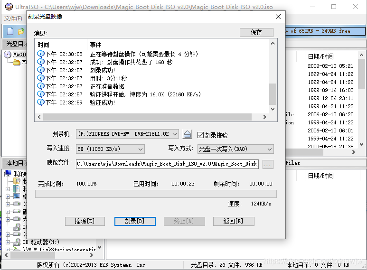The height and width of the screenshot is (270, 367).
Task: Expand the drive node labeled 大
Action: coord(8,219)
